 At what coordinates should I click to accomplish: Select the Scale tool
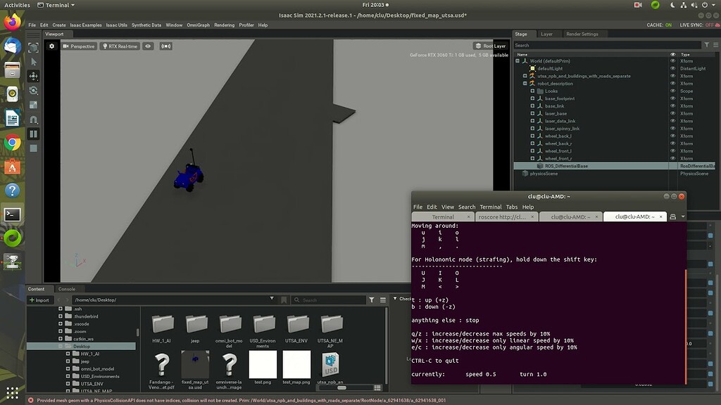pos(33,105)
